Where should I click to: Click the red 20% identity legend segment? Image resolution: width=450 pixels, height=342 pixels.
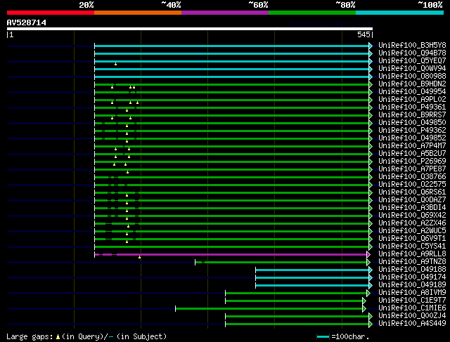pos(51,13)
